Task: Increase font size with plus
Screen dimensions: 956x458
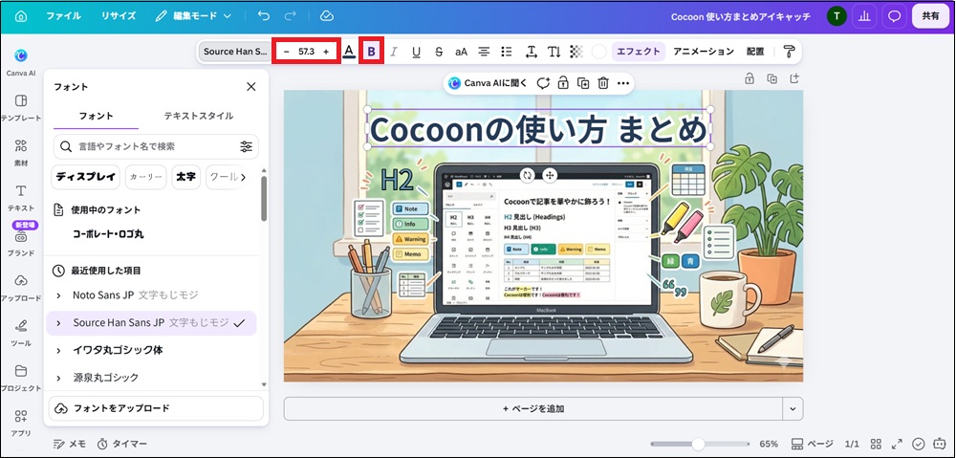Action: click(x=326, y=52)
